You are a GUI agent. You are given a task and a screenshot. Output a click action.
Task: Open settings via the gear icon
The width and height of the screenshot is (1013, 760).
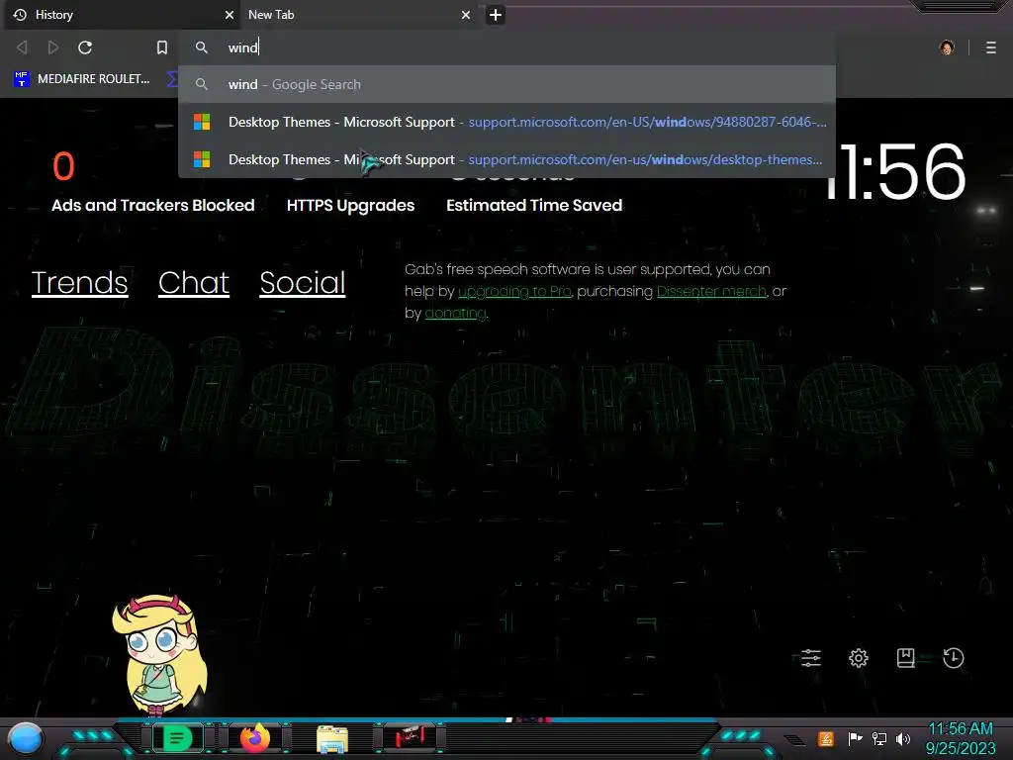click(x=859, y=658)
